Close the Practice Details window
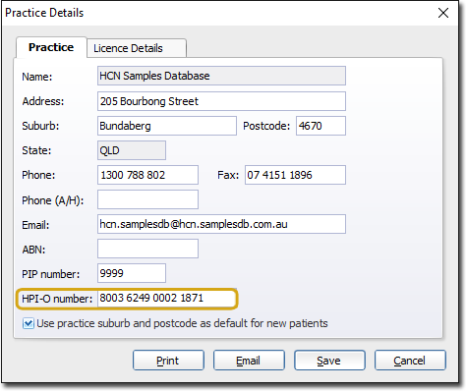The height and width of the screenshot is (391, 466). point(443,13)
